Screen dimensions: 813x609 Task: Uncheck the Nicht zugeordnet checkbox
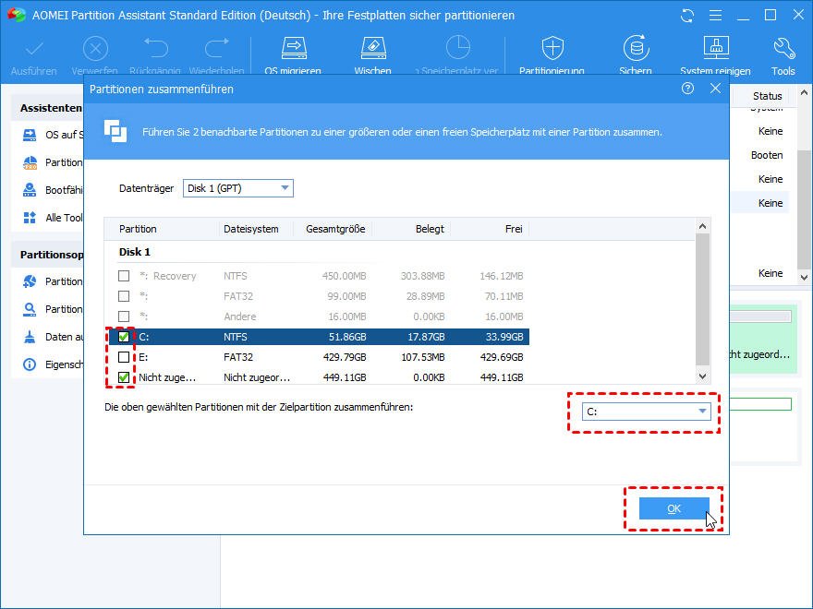click(124, 377)
